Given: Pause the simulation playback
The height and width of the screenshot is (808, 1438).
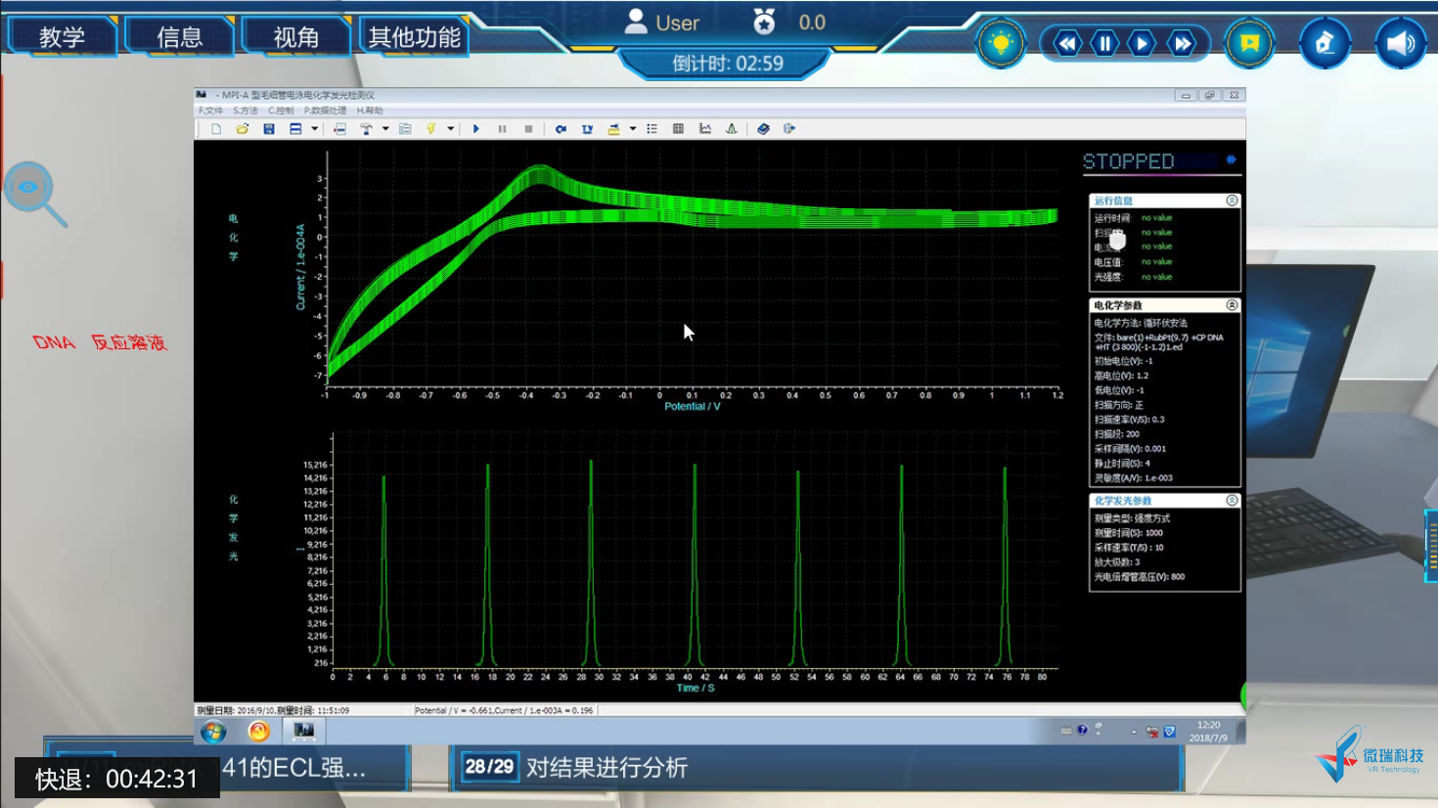Looking at the screenshot, I should tap(1105, 43).
